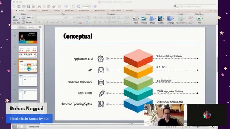Switch to Slide Sorter view icon
The width and height of the screenshot is (230, 129).
tap(19, 127)
